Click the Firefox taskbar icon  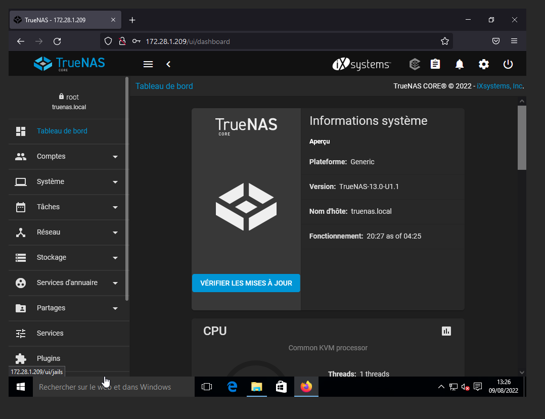tap(306, 387)
